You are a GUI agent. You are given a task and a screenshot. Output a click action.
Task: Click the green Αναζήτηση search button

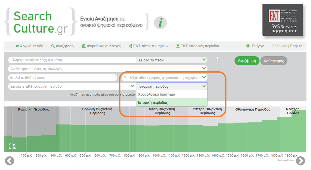click(x=247, y=61)
